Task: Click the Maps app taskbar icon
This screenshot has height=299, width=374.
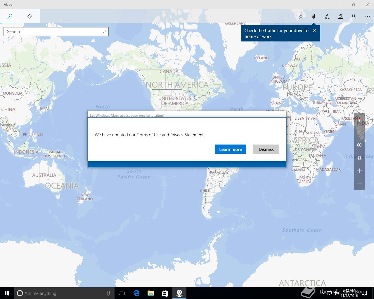Action: click(x=179, y=293)
